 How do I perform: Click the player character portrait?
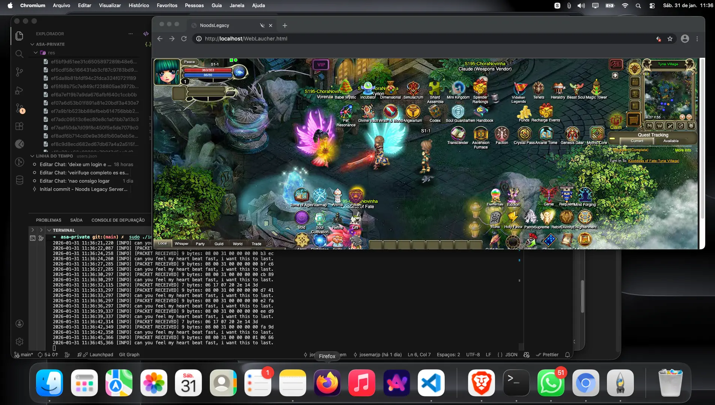tap(167, 72)
